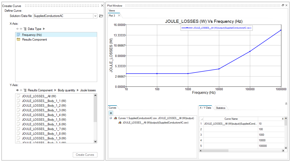Click the Y-Axis list view icon
This screenshot has height=162, width=291.
25,90
